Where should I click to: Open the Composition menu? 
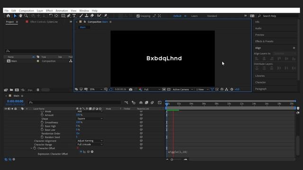click(27, 10)
